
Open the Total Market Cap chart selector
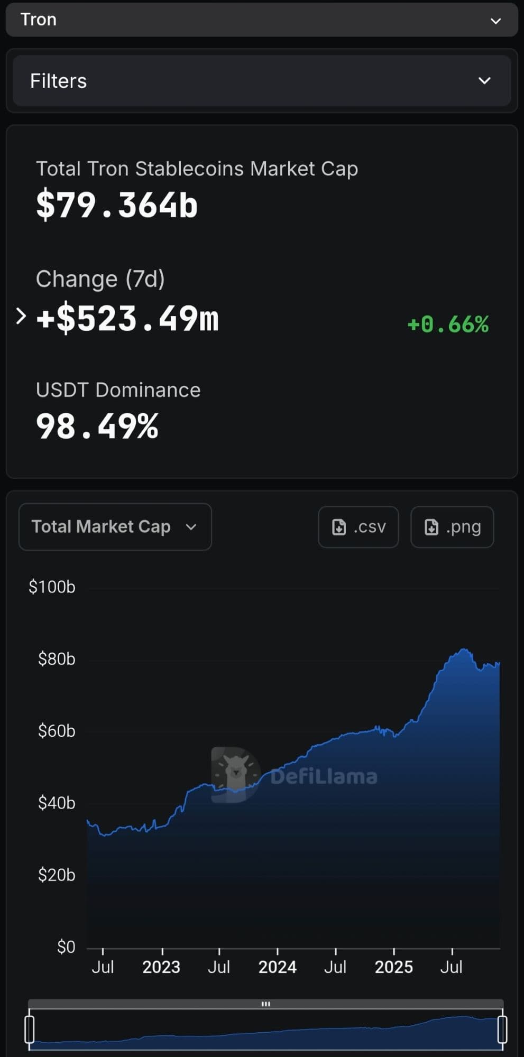(115, 527)
